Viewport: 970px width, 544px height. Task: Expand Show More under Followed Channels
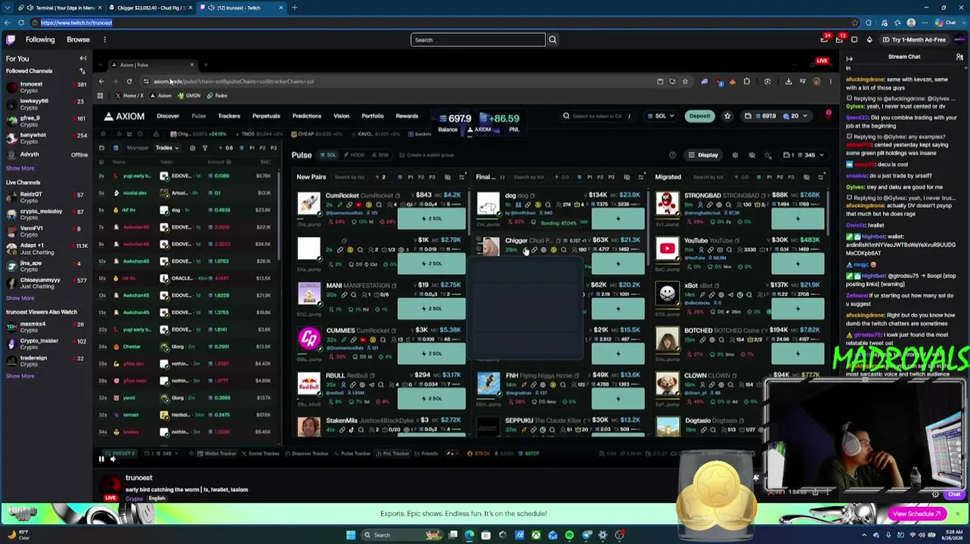(x=20, y=168)
